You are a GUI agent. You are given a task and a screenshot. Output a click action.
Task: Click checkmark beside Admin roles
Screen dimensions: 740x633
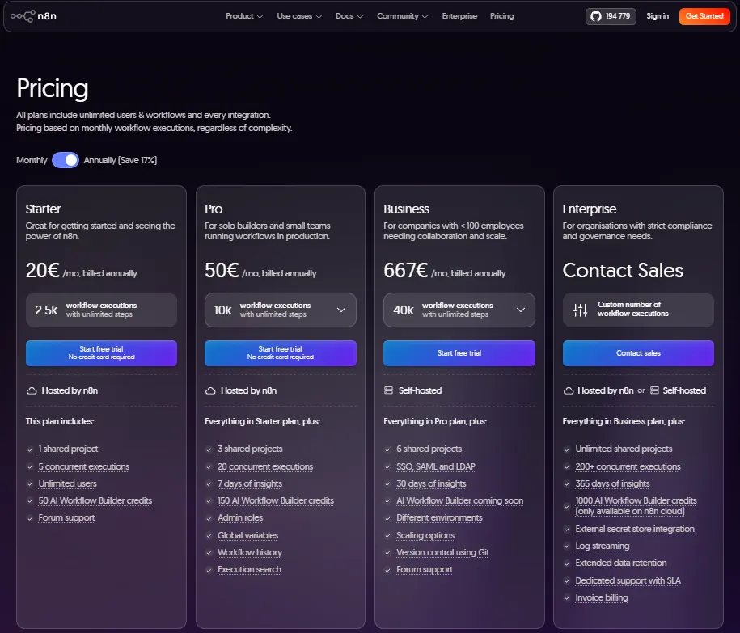pos(209,518)
